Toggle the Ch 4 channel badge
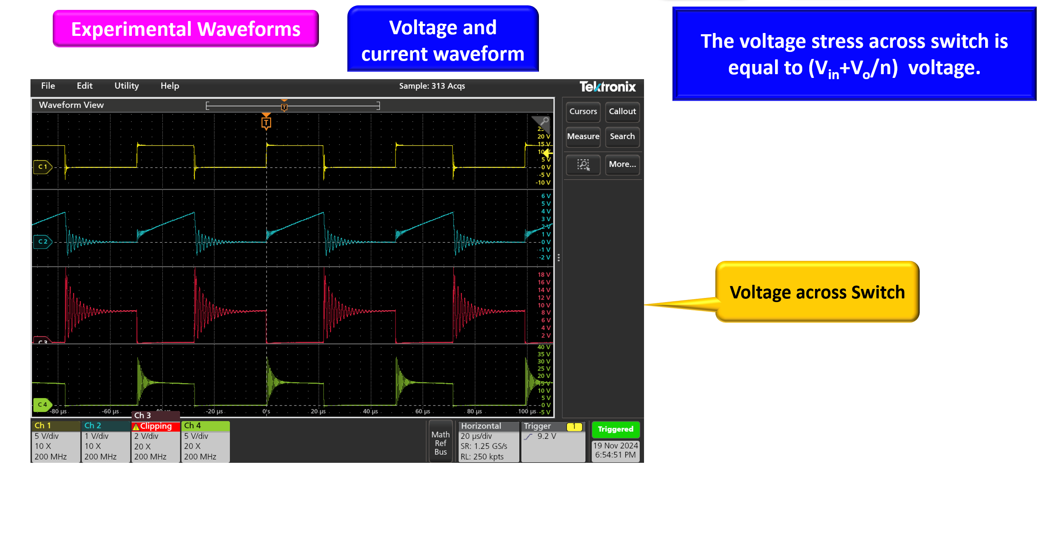 pos(205,441)
